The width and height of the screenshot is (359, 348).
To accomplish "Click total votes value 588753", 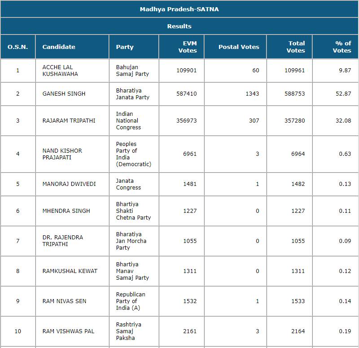I will pos(294,94).
